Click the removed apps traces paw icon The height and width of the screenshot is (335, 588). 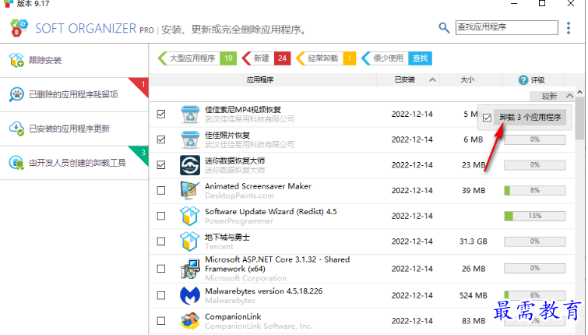click(x=16, y=94)
